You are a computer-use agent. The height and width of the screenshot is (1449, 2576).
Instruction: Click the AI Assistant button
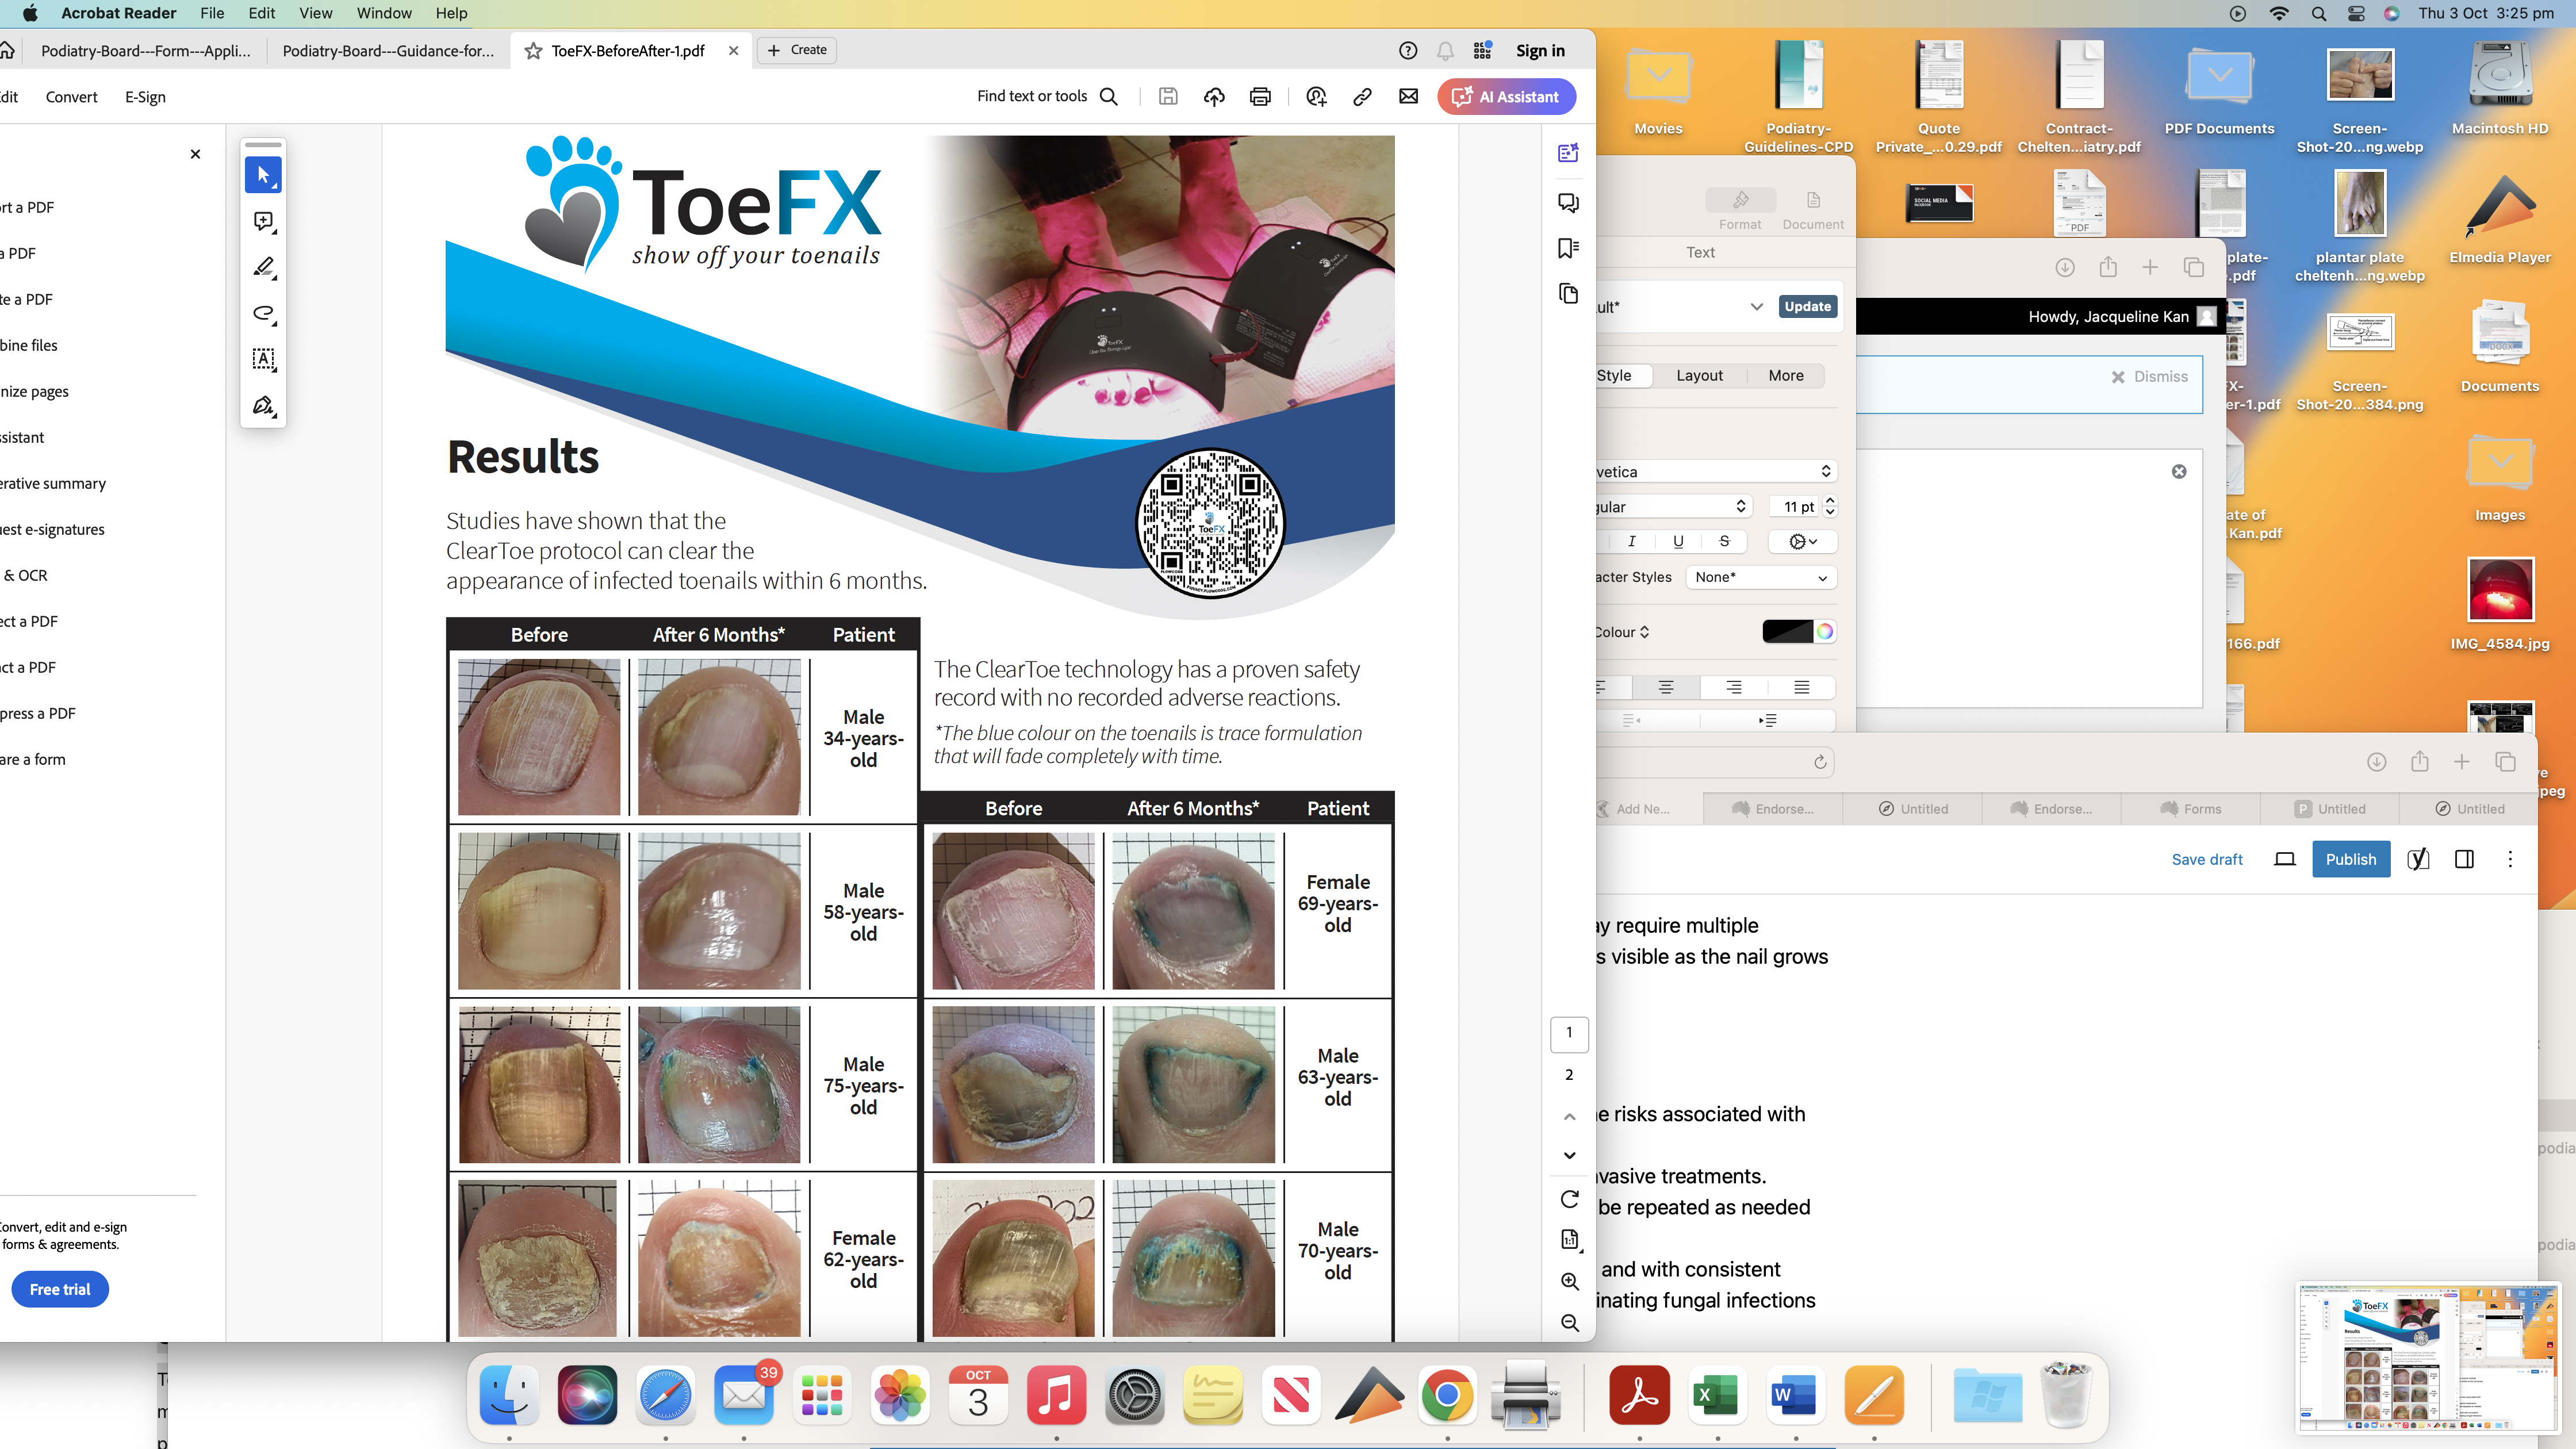[x=1506, y=97]
